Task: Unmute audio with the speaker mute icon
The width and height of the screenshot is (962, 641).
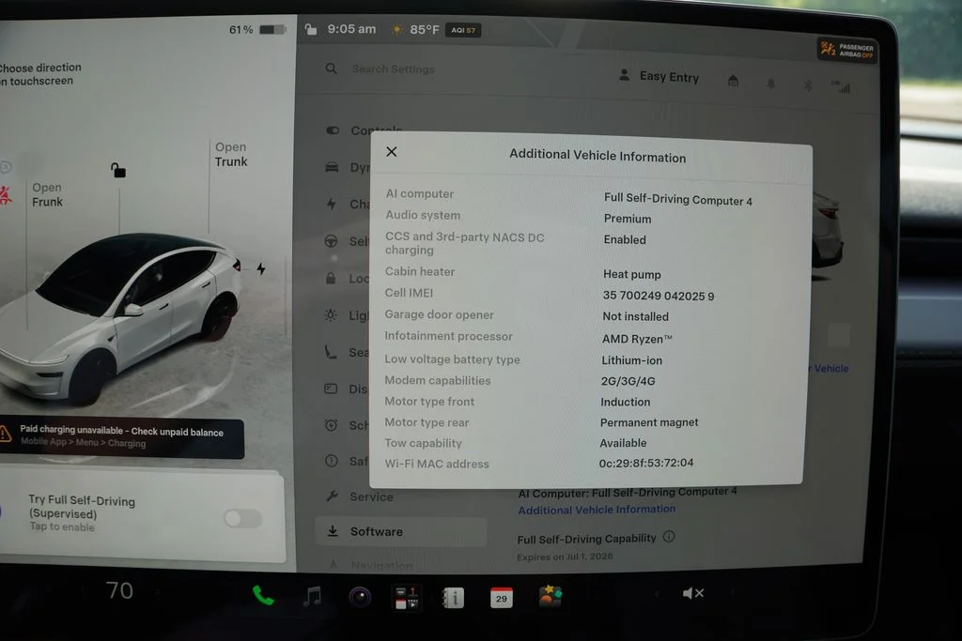Action: click(x=693, y=593)
